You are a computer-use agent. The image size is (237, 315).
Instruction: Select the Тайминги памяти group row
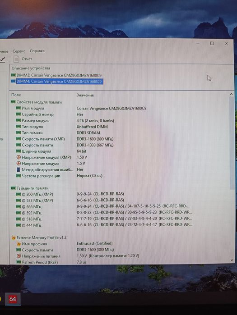point(33,188)
